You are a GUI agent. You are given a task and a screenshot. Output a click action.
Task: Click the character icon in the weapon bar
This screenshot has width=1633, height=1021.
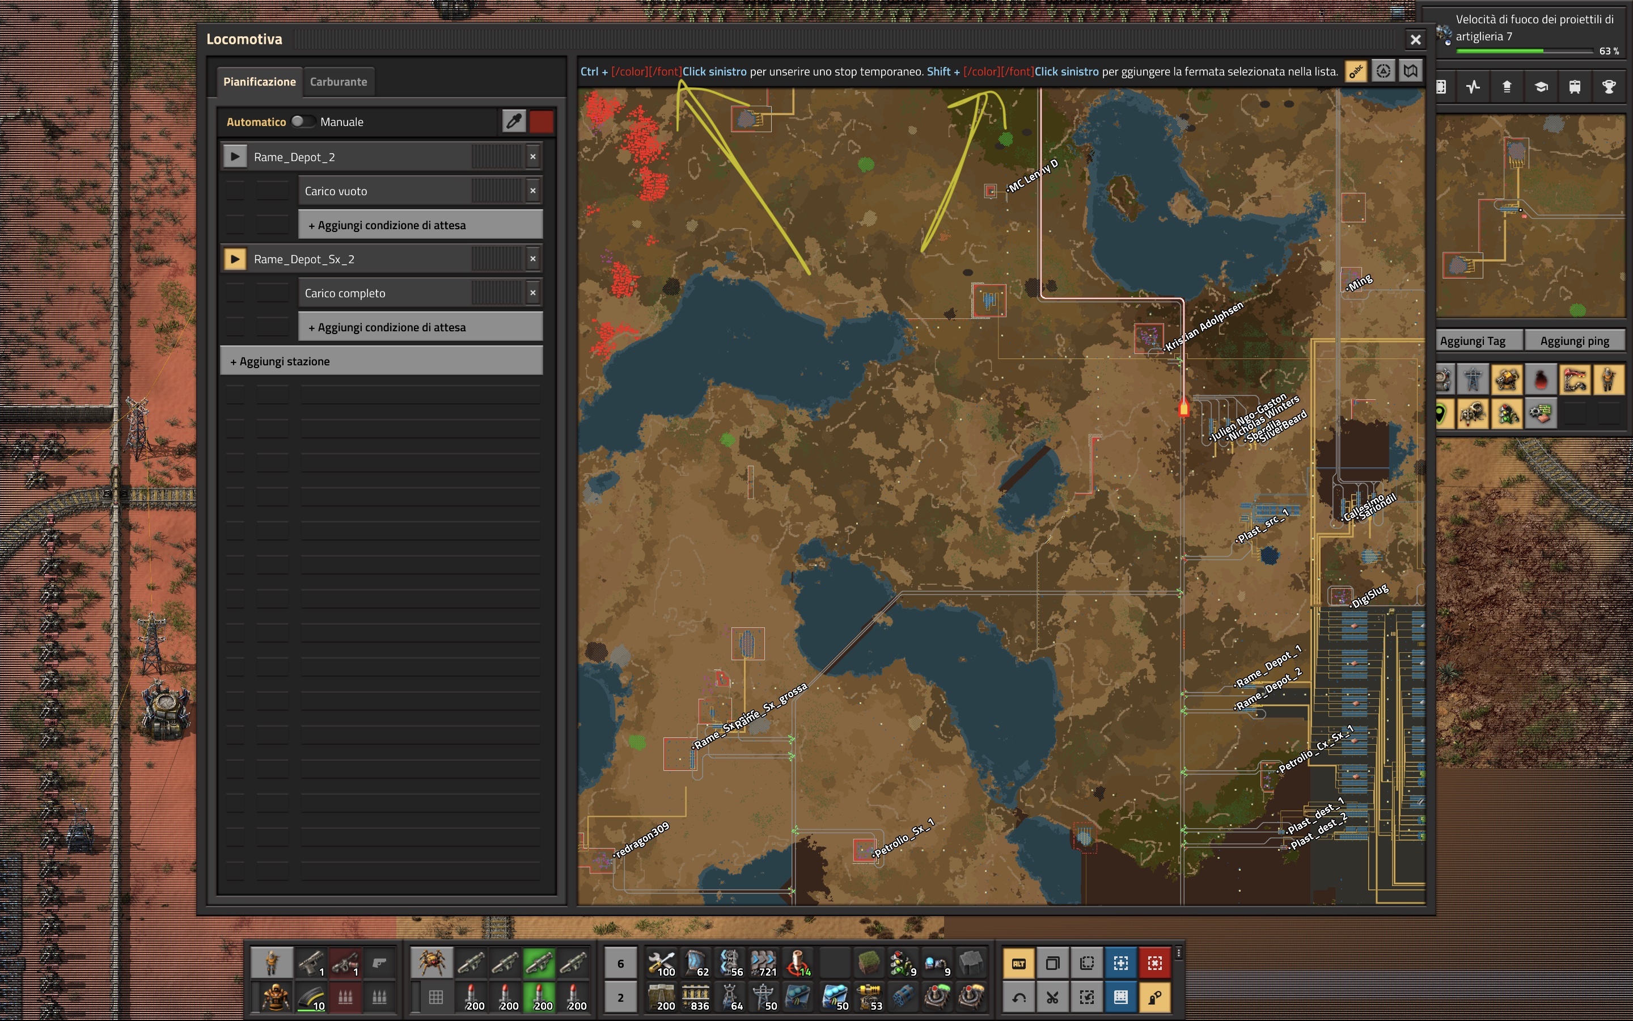[x=271, y=963]
